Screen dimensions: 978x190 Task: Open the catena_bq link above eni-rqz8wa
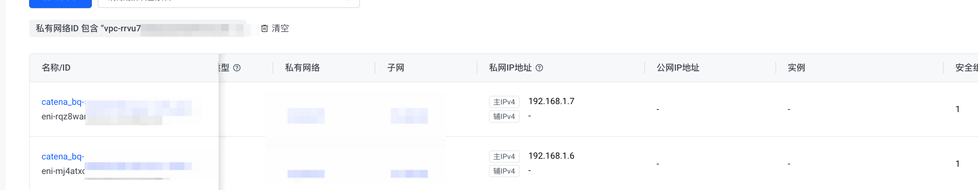click(x=63, y=102)
